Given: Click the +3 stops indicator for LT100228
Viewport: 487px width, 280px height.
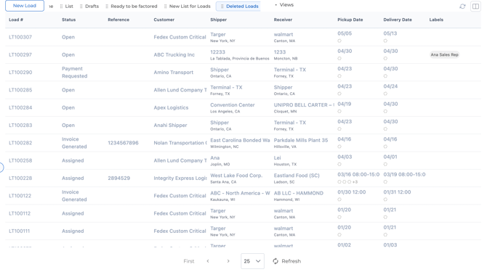Looking at the screenshot, I should tap(355, 182).
